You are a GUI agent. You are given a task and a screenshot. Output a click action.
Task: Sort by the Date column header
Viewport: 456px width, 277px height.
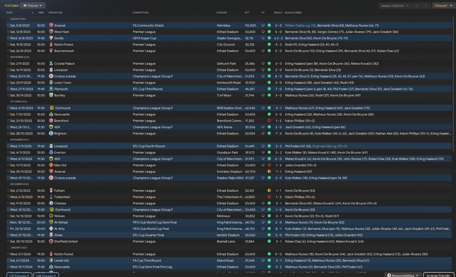tap(9, 12)
